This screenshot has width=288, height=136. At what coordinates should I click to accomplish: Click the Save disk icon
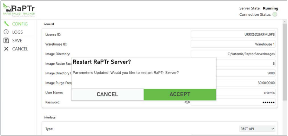[6, 40]
